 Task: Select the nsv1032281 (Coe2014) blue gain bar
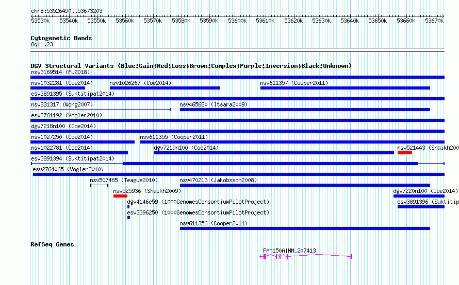58,88
